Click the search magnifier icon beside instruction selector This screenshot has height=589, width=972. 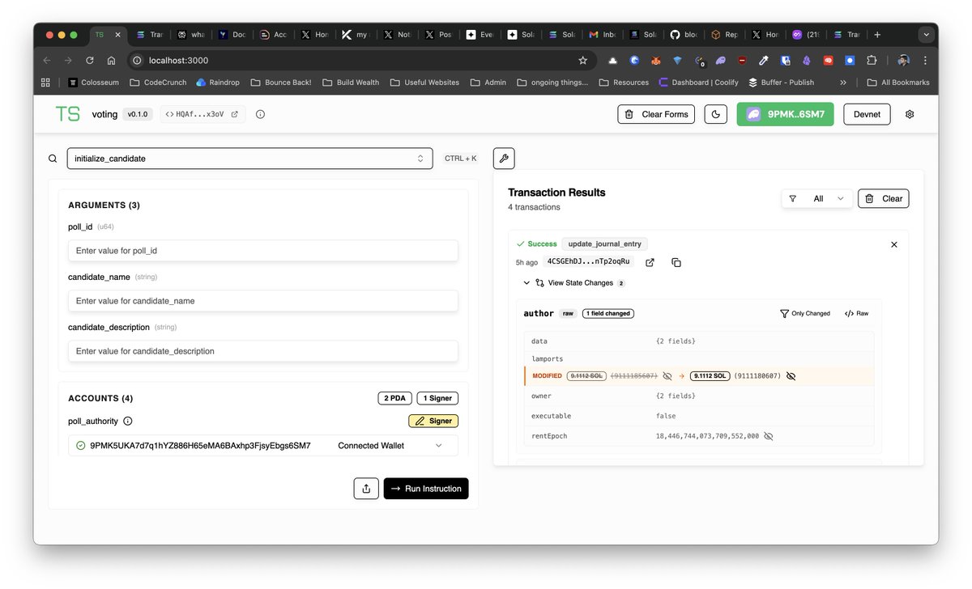tap(53, 159)
